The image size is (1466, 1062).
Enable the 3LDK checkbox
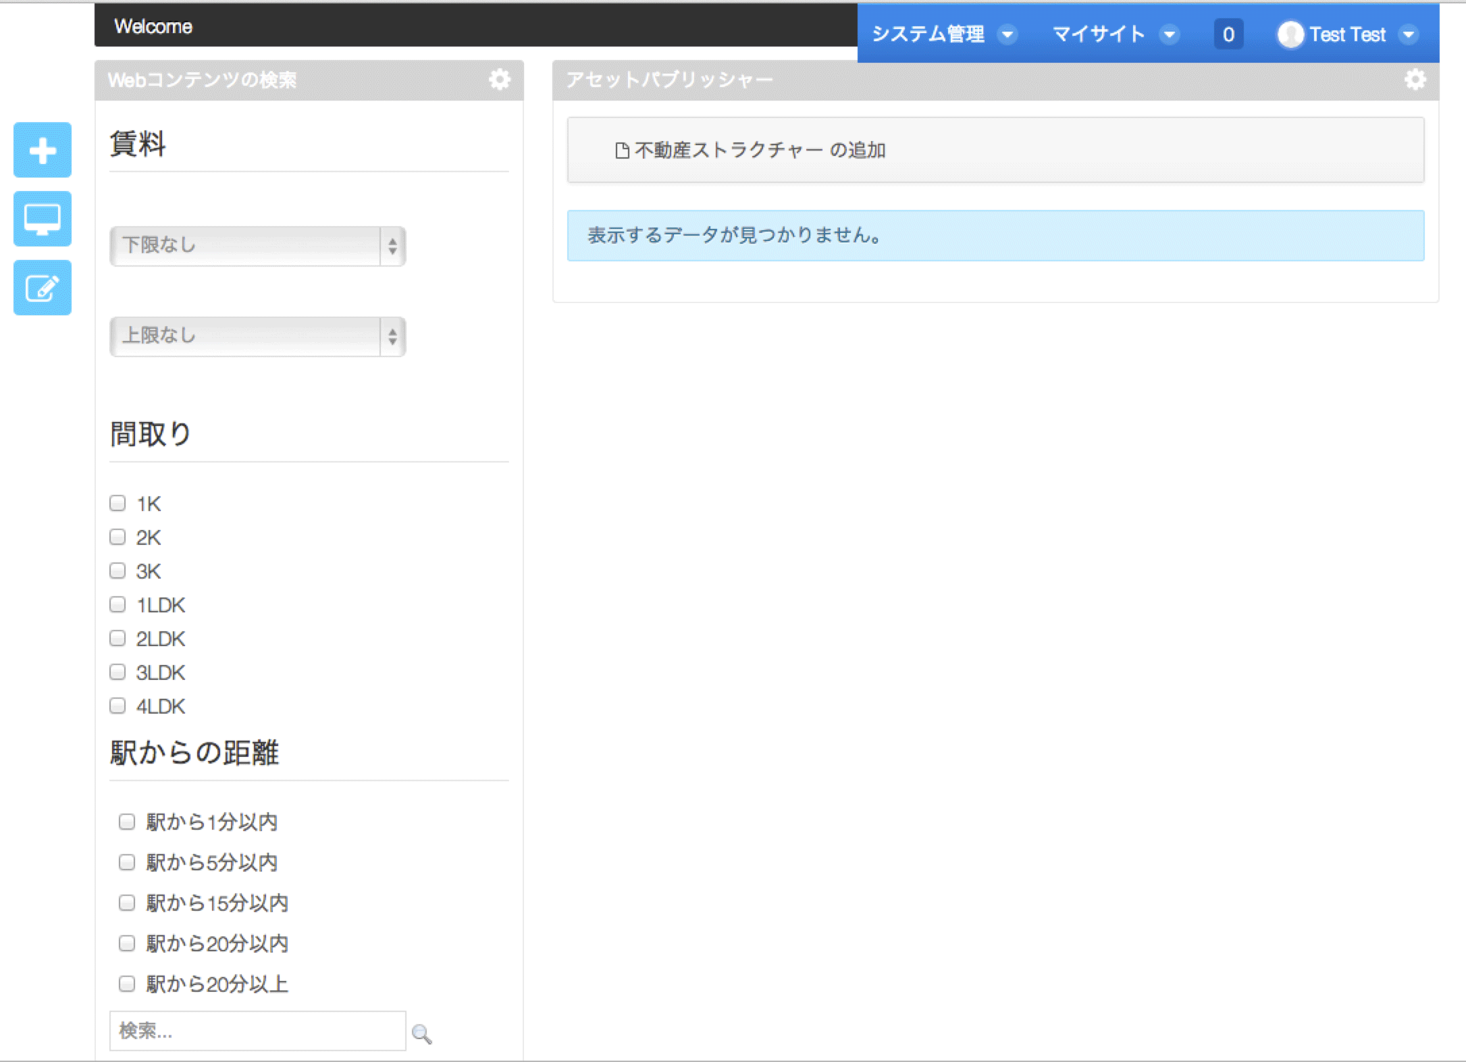point(117,672)
